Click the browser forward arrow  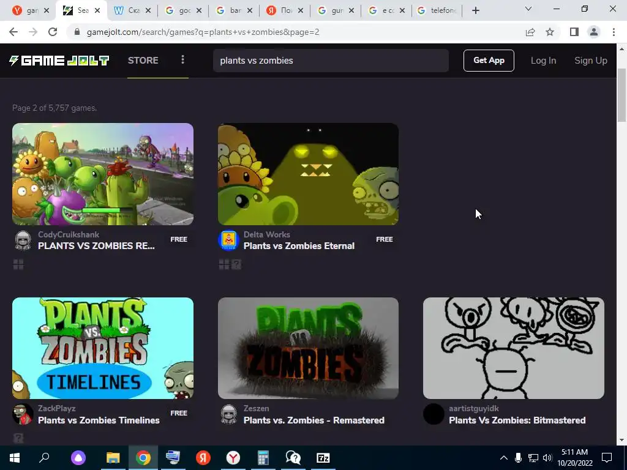(x=33, y=32)
